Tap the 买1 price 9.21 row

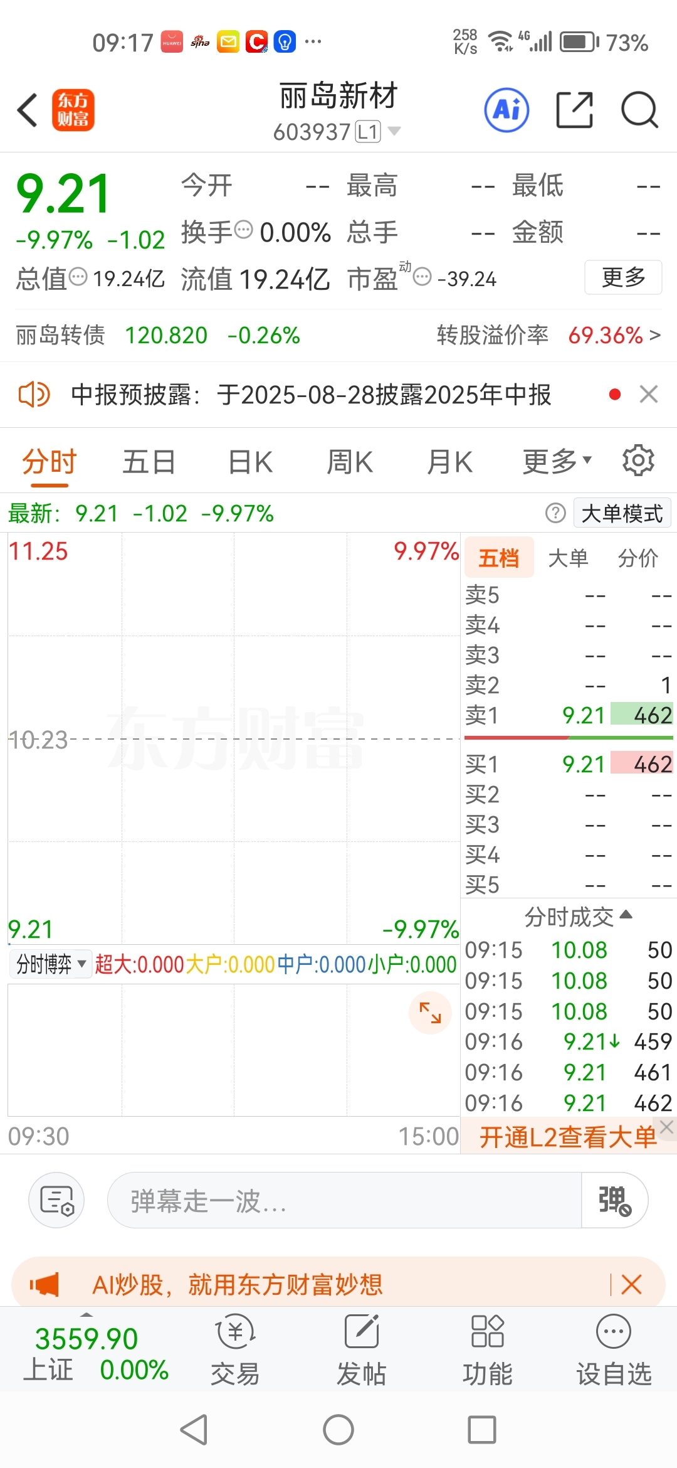569,764
